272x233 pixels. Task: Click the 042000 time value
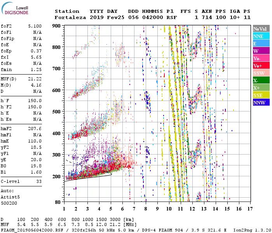tap(153, 17)
